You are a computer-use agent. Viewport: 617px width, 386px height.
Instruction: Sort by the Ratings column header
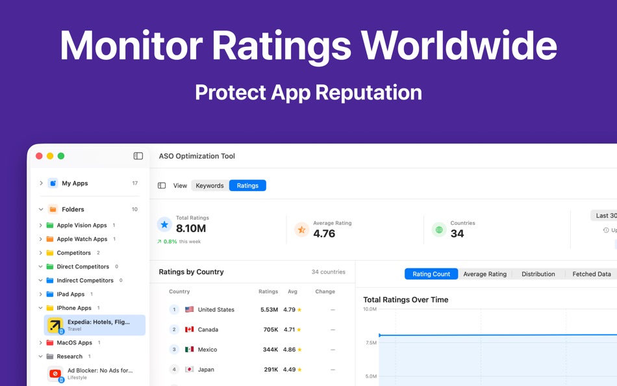pyautogui.click(x=268, y=292)
